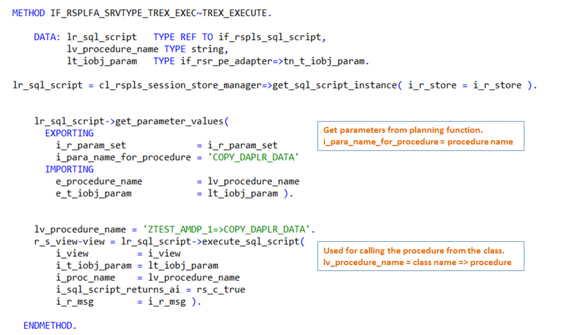This screenshot has height=335, width=562.
Task: Click 'Get parameters from planning function.' note
Action: point(403,130)
